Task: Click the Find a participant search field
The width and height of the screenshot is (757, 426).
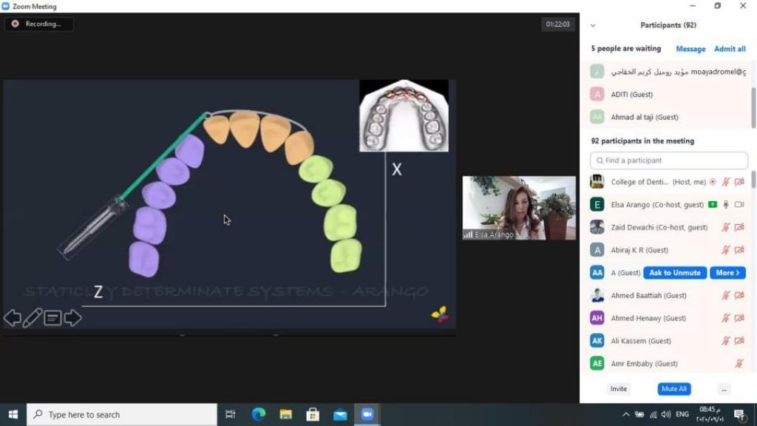Action: click(x=669, y=160)
